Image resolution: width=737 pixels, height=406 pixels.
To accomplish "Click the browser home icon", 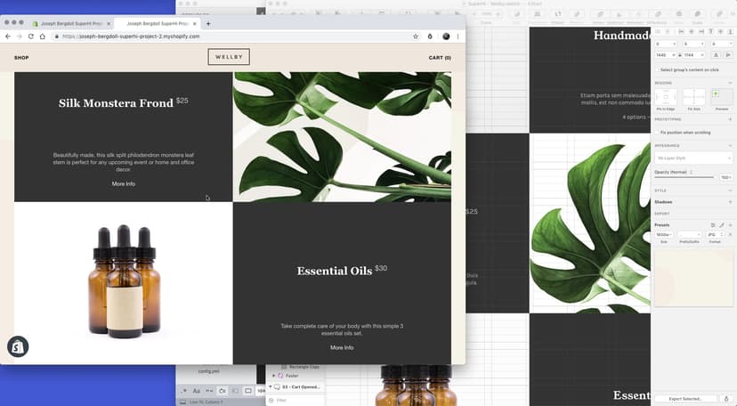I will pos(42,37).
